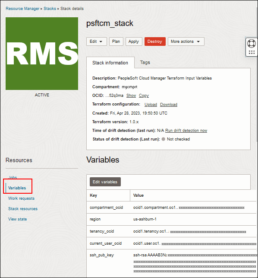258x278 pixels.
Task: Open the life-ring help icon
Action: coord(252,43)
